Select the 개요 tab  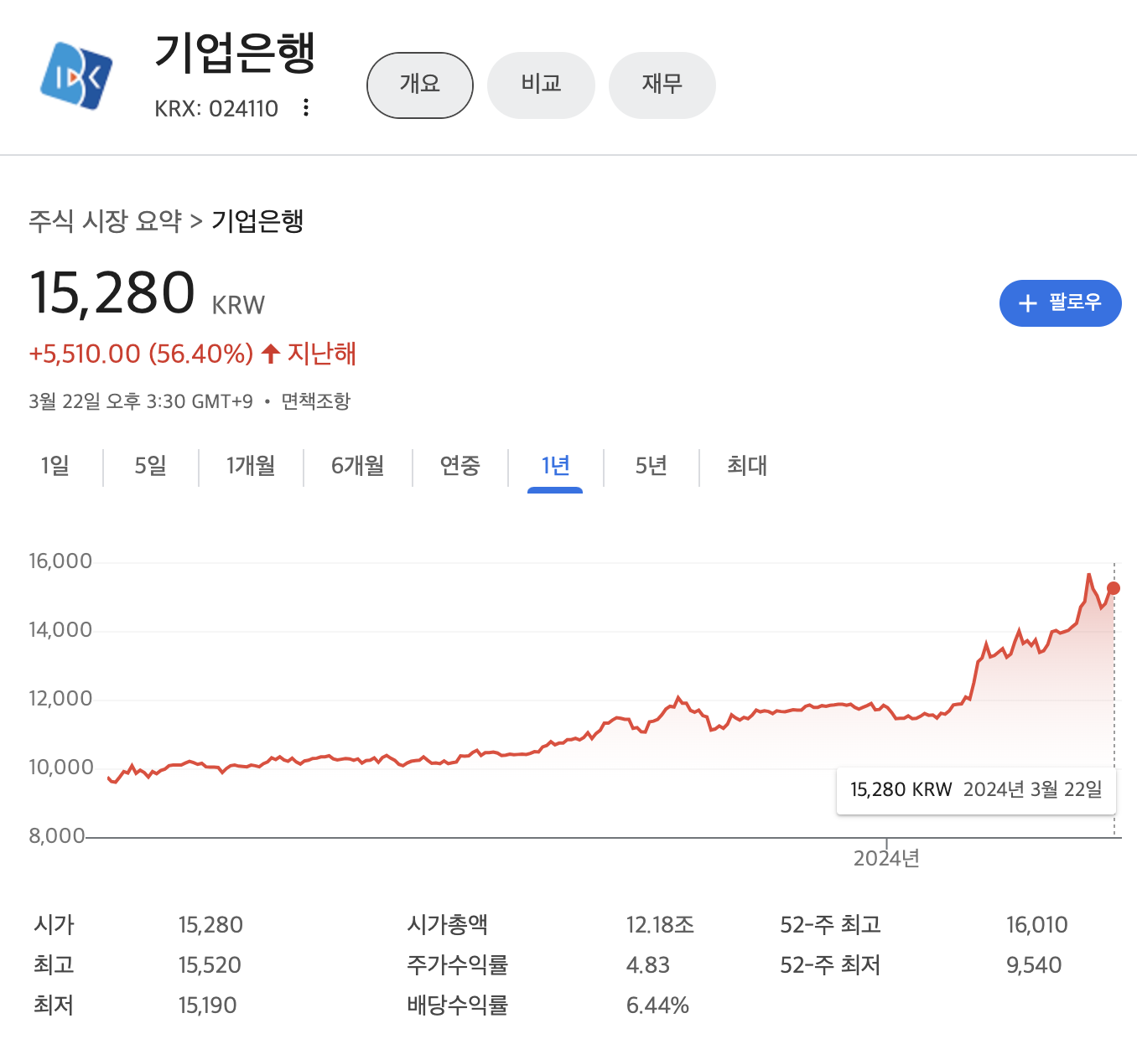point(420,85)
